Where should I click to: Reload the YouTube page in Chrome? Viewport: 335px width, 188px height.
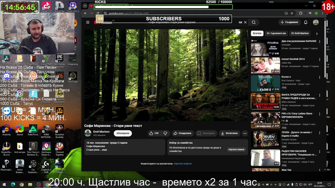click(98, 13)
